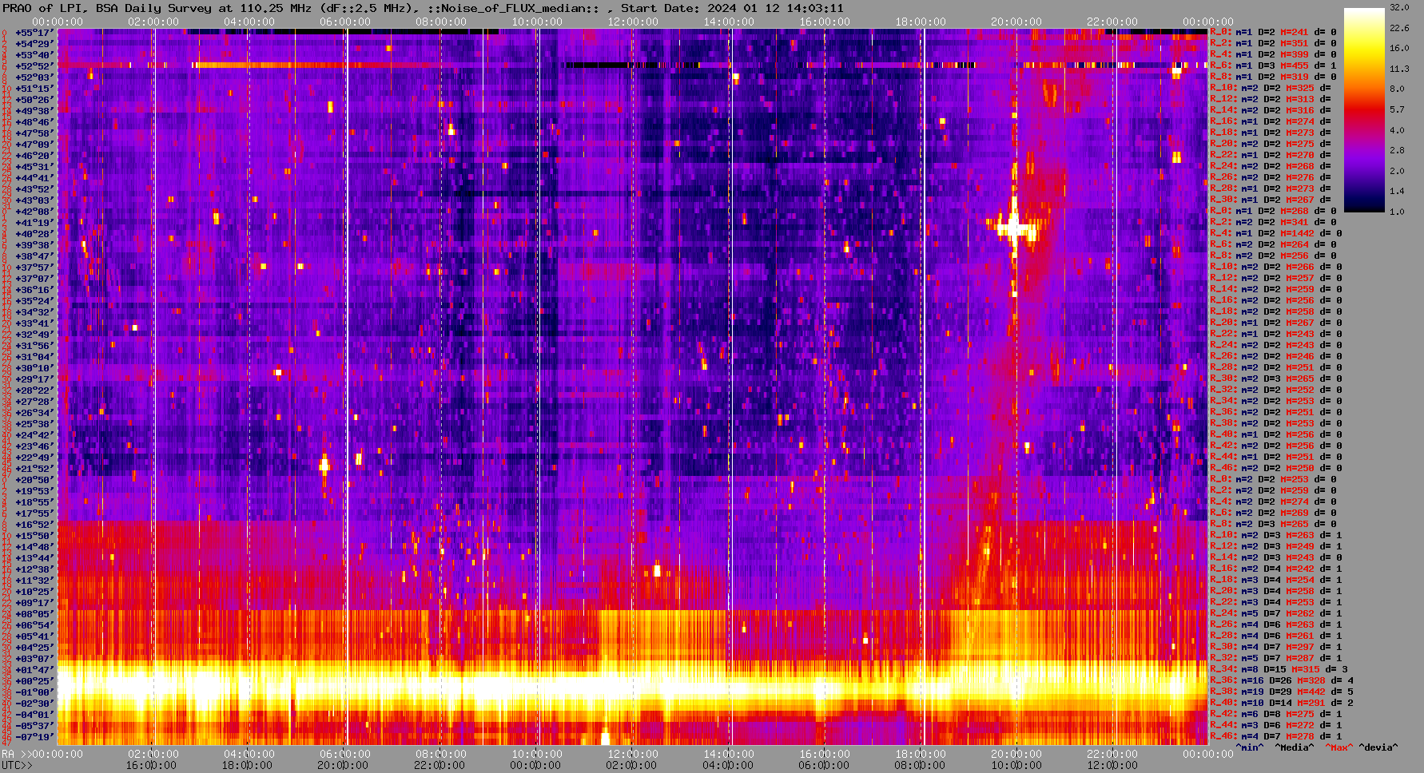Click the ^devia^ legend label
The image size is (1424, 773).
pyautogui.click(x=1378, y=747)
